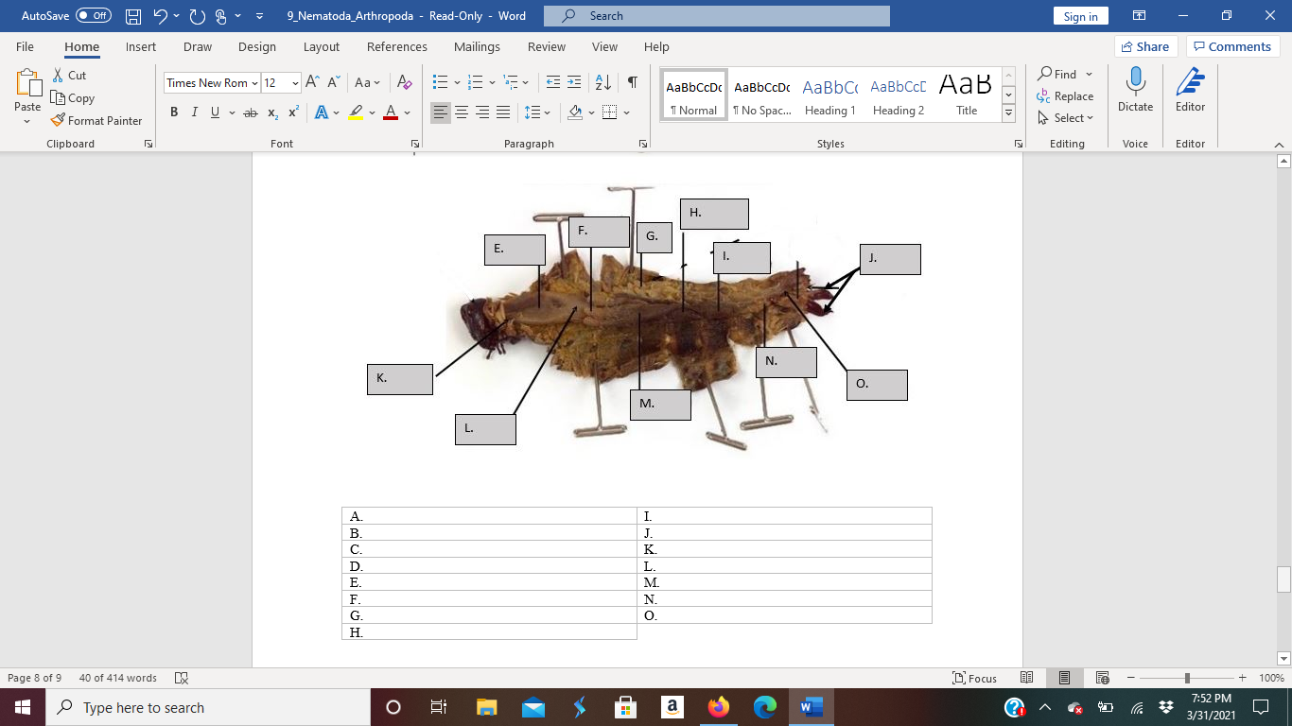Viewport: 1292px width, 726px height.
Task: Open the Editor pane
Action: pyautogui.click(x=1189, y=92)
